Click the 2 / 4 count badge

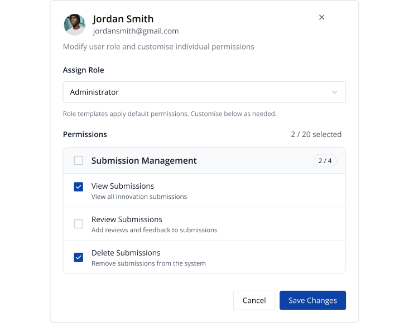coord(325,161)
